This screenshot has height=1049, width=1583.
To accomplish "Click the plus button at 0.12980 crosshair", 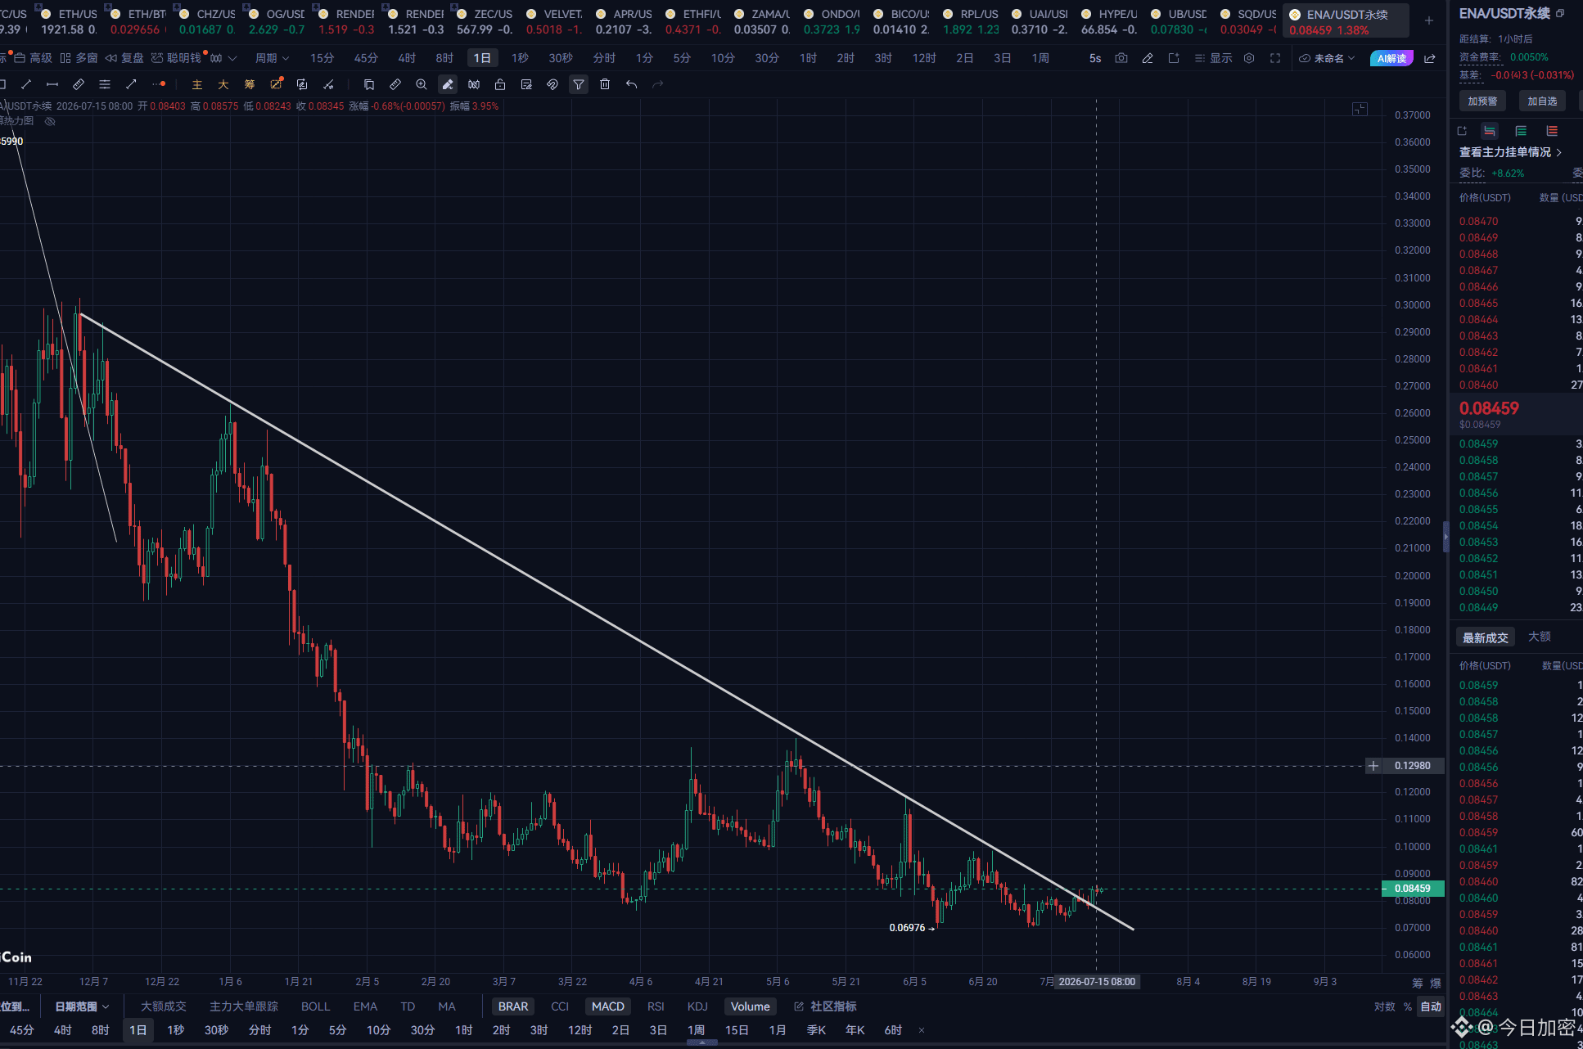I will click(1373, 766).
